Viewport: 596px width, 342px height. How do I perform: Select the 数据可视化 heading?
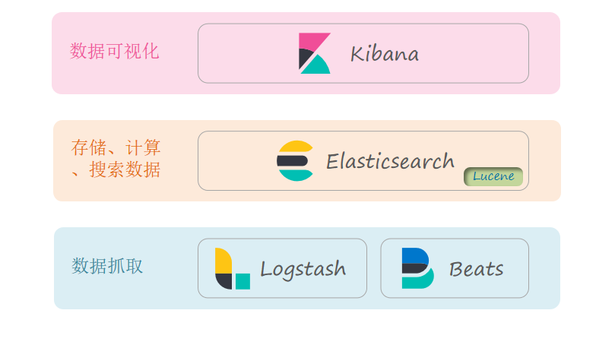115,51
